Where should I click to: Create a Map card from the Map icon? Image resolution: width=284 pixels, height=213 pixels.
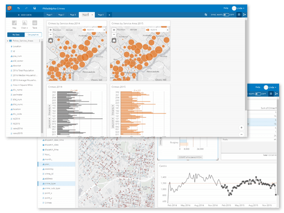14,25
